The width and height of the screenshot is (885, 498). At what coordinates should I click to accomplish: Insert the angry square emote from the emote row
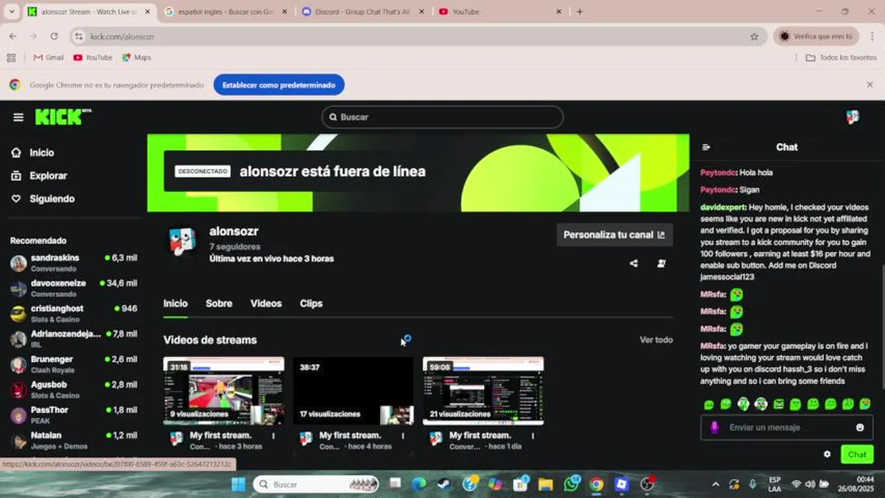pyautogui.click(x=778, y=404)
